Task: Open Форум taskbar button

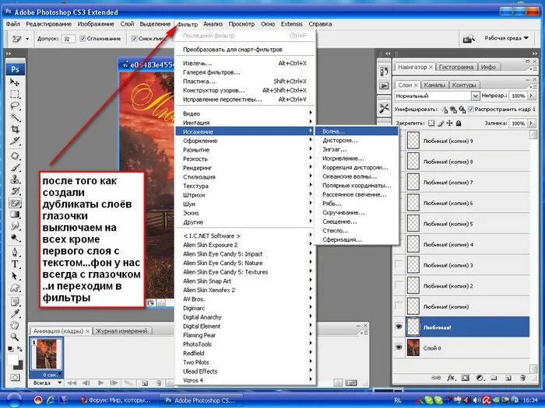Action: coord(117,400)
